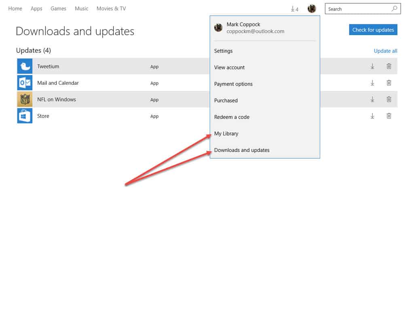Screen dimensions: 414x310
Task: Click the coppockm@outlook.com email address
Action: pos(256,31)
